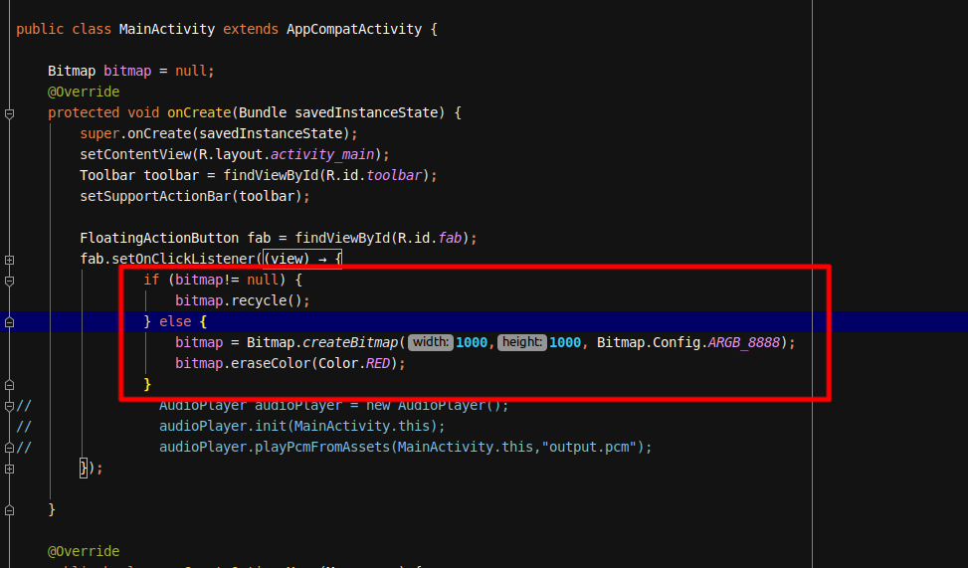
Task: Click the FloatingActionButton type name
Action: 159,239
